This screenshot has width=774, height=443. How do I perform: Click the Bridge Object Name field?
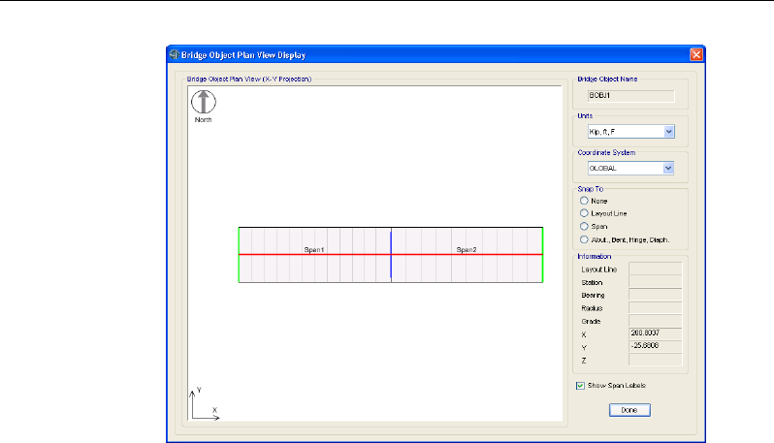[x=630, y=96]
